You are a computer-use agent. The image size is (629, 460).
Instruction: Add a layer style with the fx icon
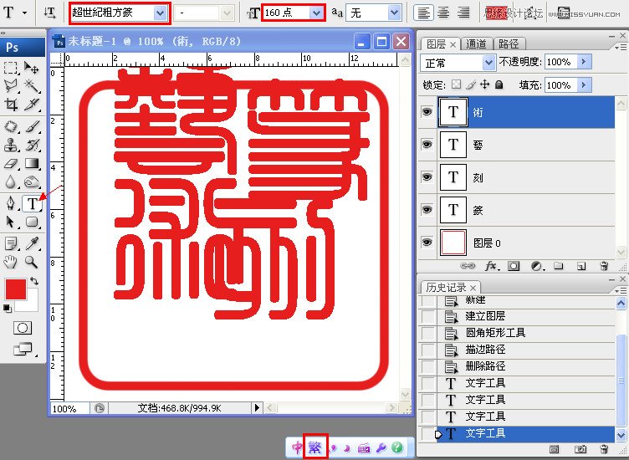pos(491,266)
